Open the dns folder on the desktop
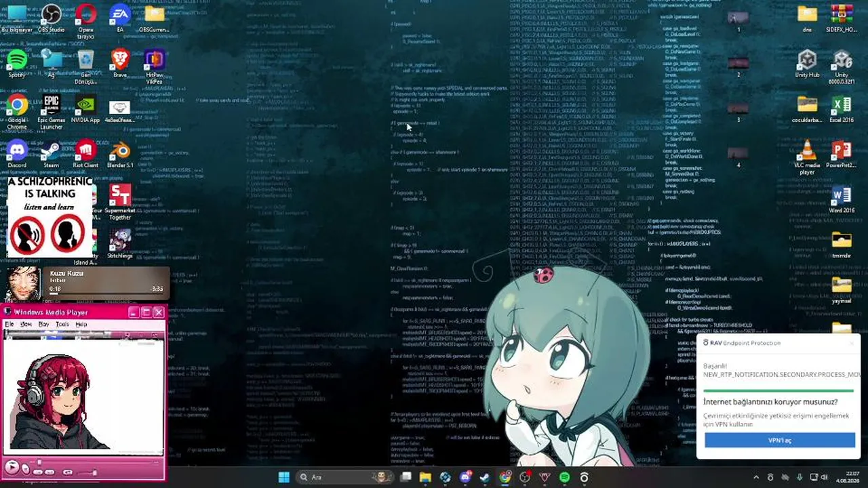 [x=807, y=18]
